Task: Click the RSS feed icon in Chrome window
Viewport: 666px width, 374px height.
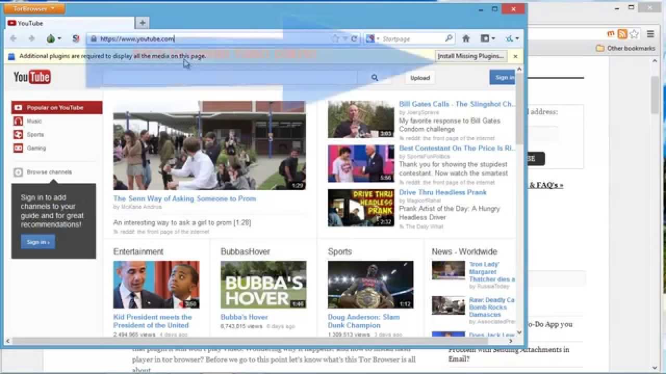Action: (x=622, y=34)
